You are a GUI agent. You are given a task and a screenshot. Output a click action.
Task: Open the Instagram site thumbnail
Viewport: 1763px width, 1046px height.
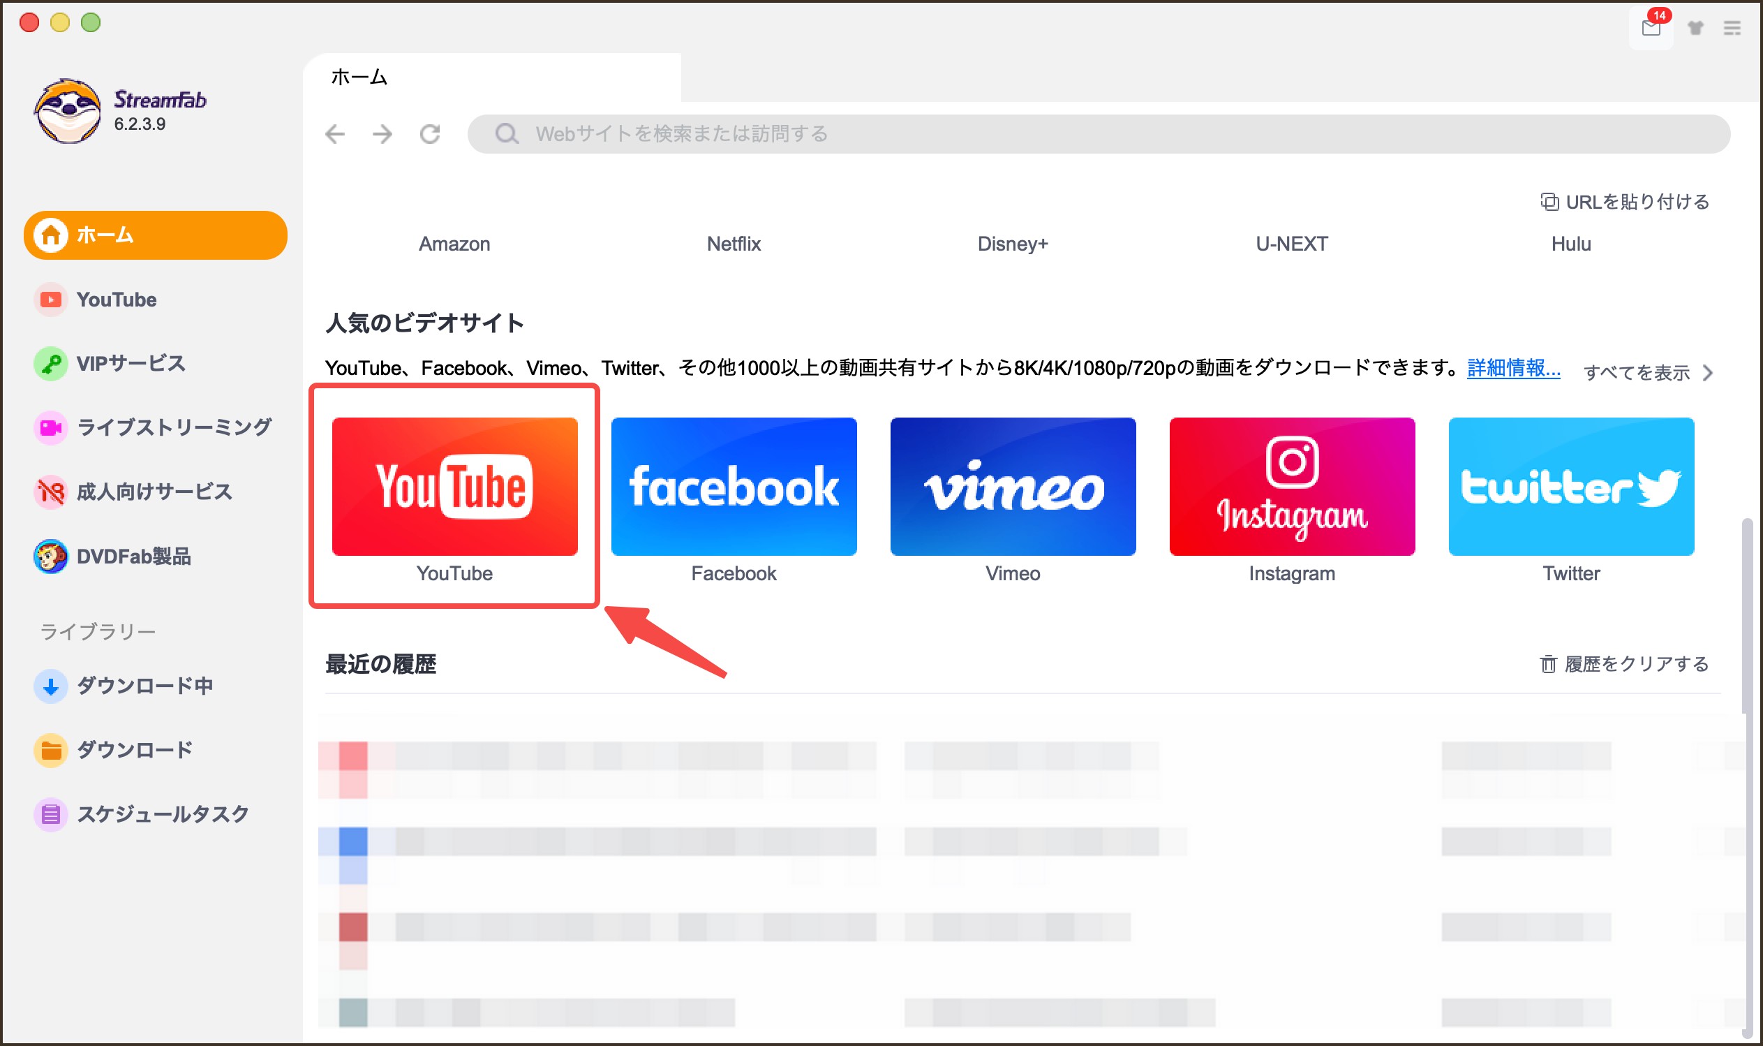click(1292, 487)
